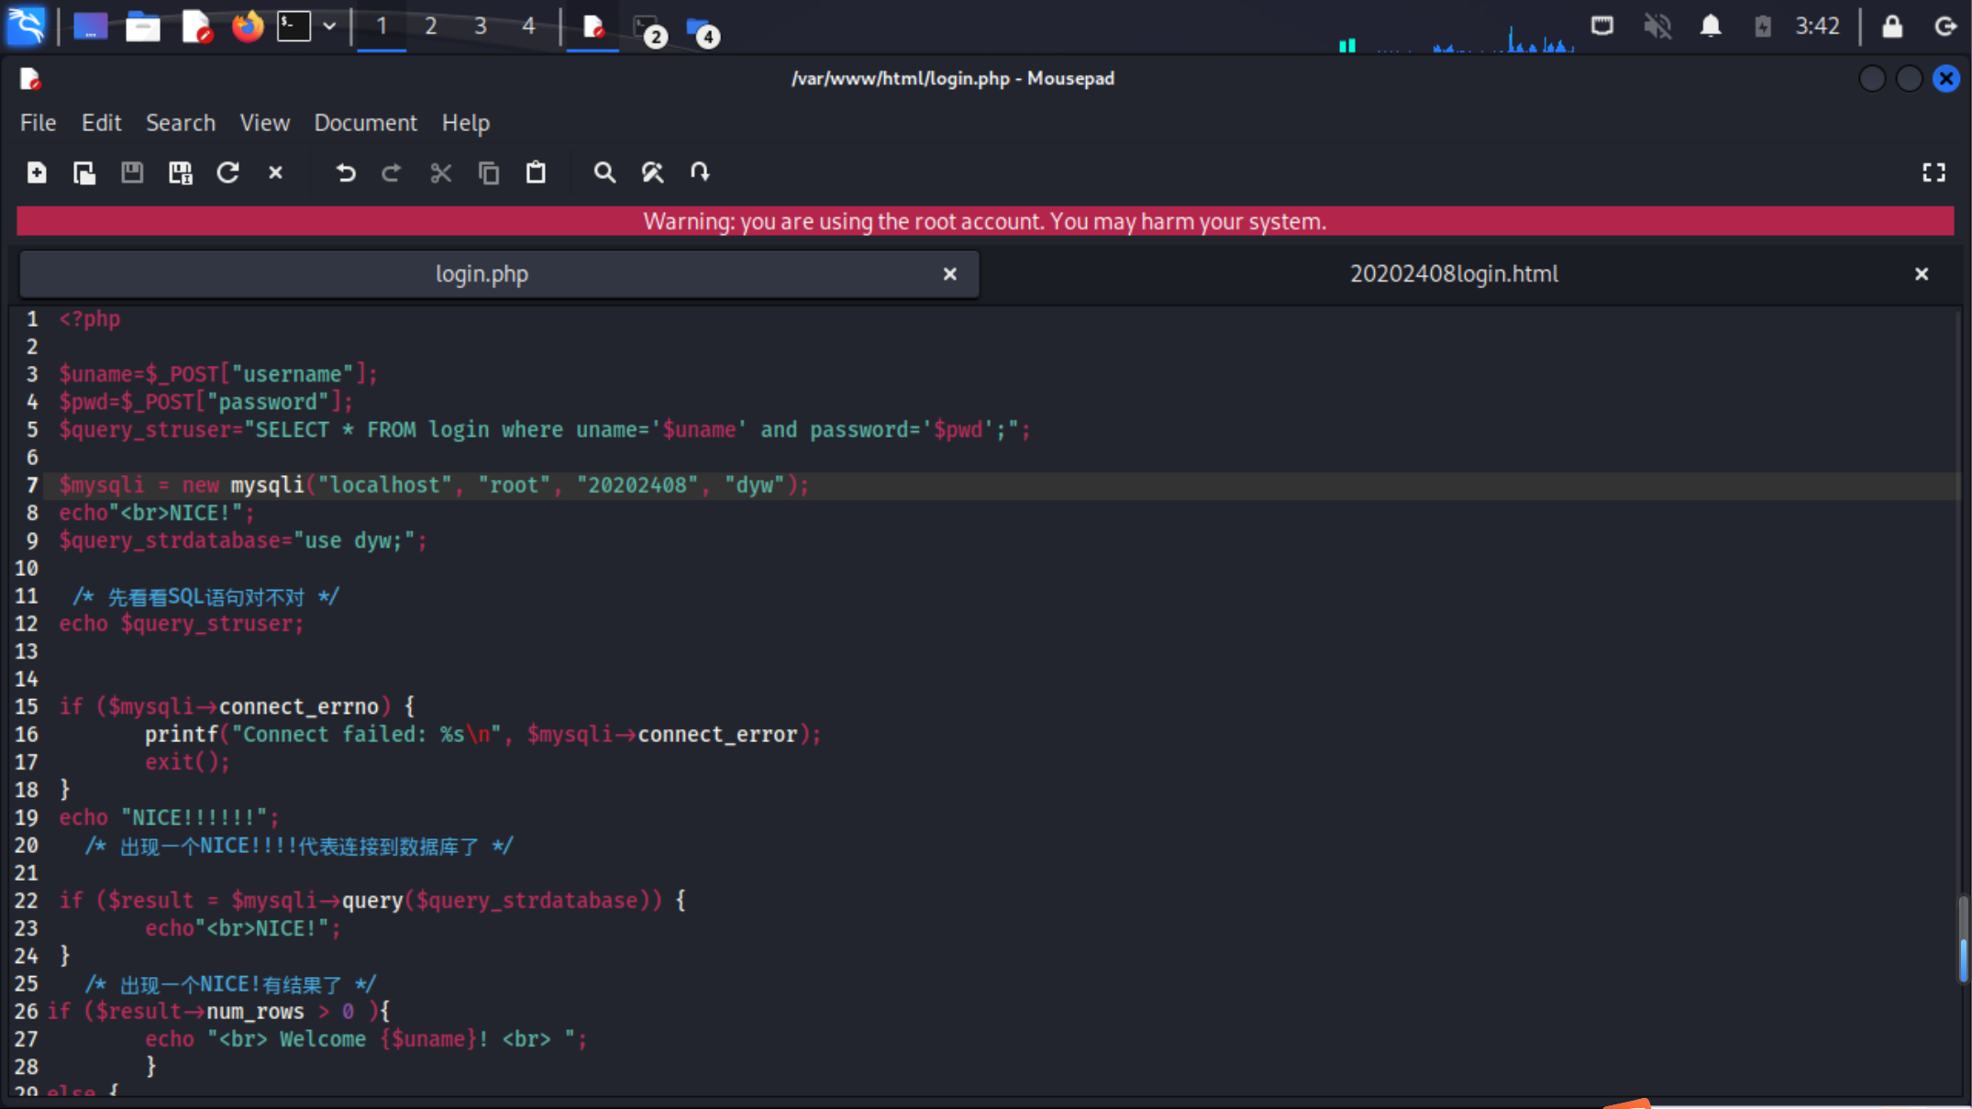Click the 'echo $query_struser;' line
The image size is (1972, 1109).
(181, 624)
